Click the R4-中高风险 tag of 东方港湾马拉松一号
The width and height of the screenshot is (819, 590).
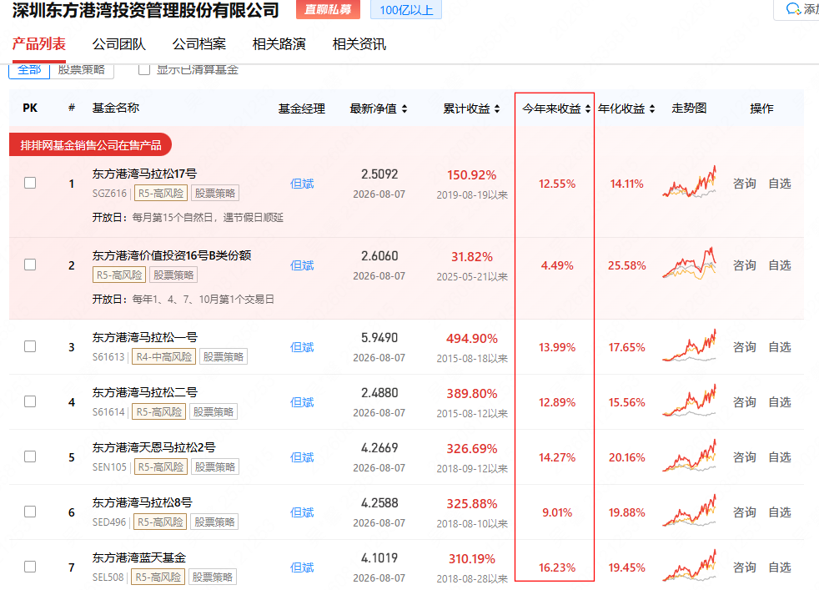(x=164, y=357)
